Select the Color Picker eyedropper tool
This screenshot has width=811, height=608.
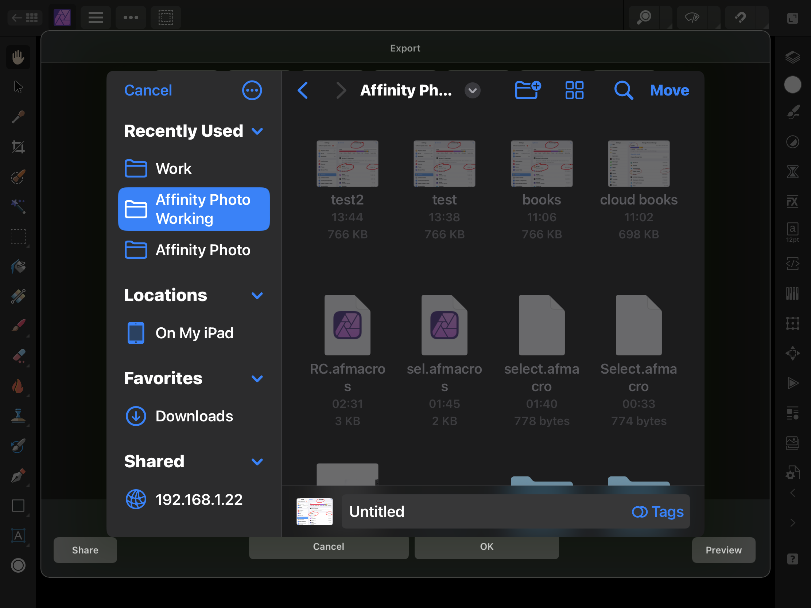tap(18, 117)
